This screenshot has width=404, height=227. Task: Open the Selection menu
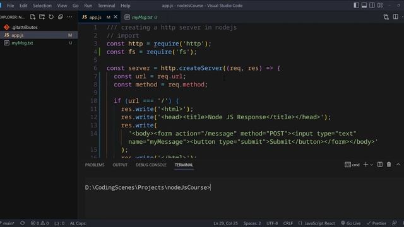click(42, 6)
